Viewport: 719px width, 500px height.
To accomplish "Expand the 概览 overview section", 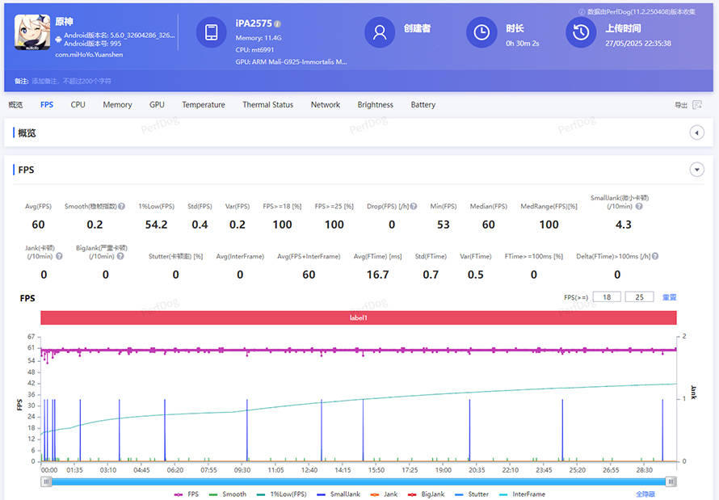I will (696, 133).
